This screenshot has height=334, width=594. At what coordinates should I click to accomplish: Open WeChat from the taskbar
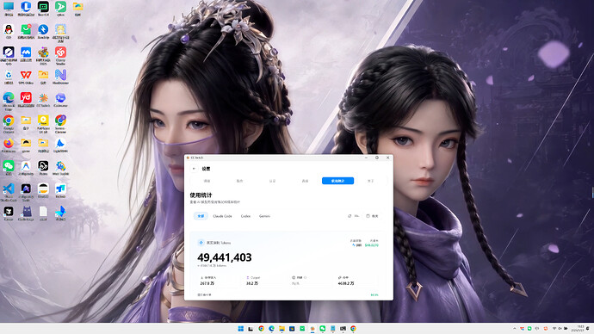coord(322,328)
